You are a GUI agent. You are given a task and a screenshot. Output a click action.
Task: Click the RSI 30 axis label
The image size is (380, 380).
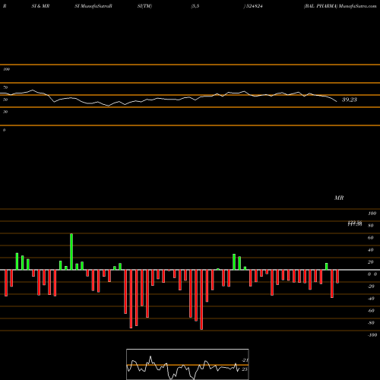[5, 112]
